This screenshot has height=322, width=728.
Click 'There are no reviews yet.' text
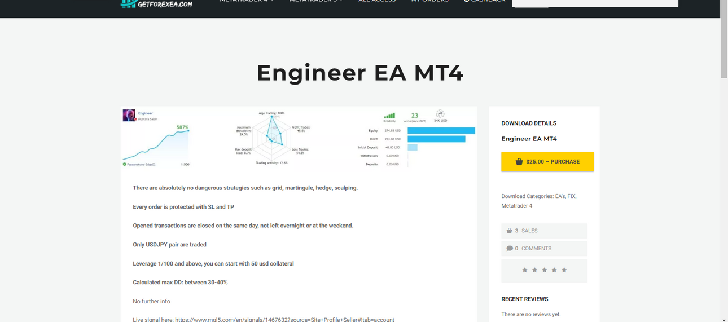(x=531, y=314)
